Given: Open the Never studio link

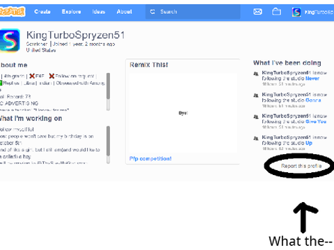Looking at the screenshot, I should 312,78.
